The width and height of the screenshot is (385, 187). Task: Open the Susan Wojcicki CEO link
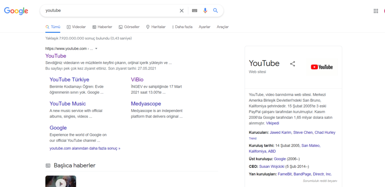[x=272, y=167]
